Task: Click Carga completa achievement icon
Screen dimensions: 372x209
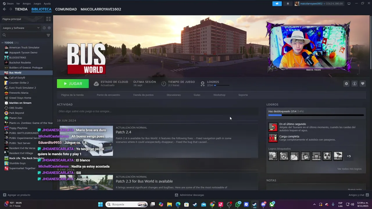Action: click(273, 138)
